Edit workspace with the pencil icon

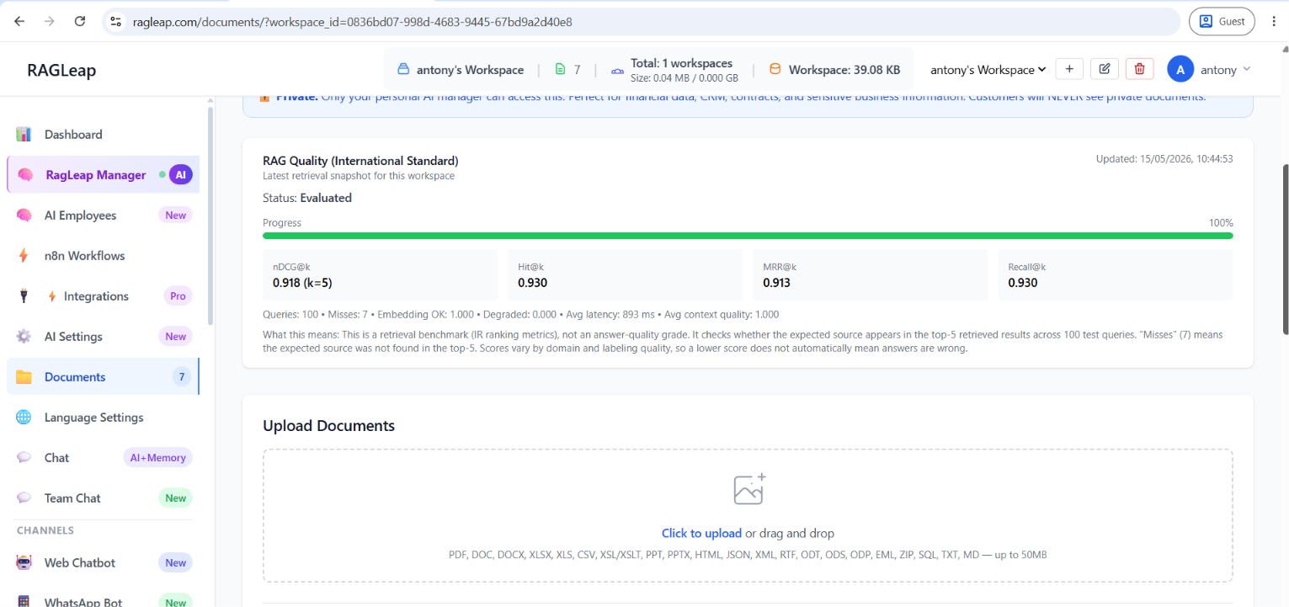click(1105, 69)
